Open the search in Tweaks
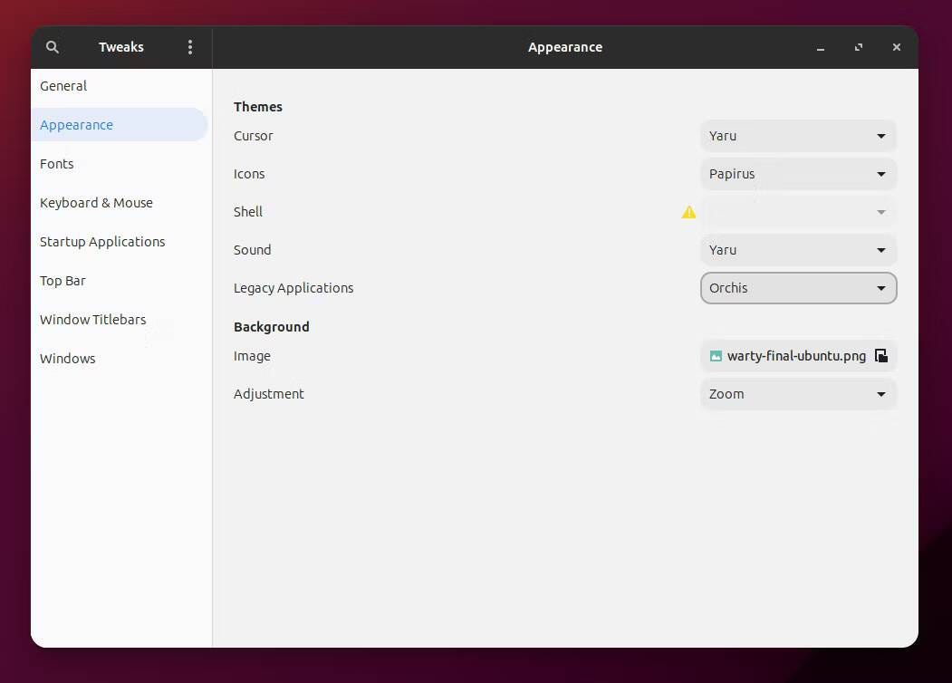 52,46
